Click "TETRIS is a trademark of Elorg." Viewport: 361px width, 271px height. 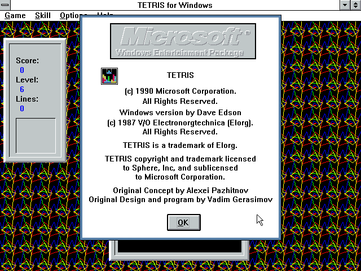tap(180, 146)
